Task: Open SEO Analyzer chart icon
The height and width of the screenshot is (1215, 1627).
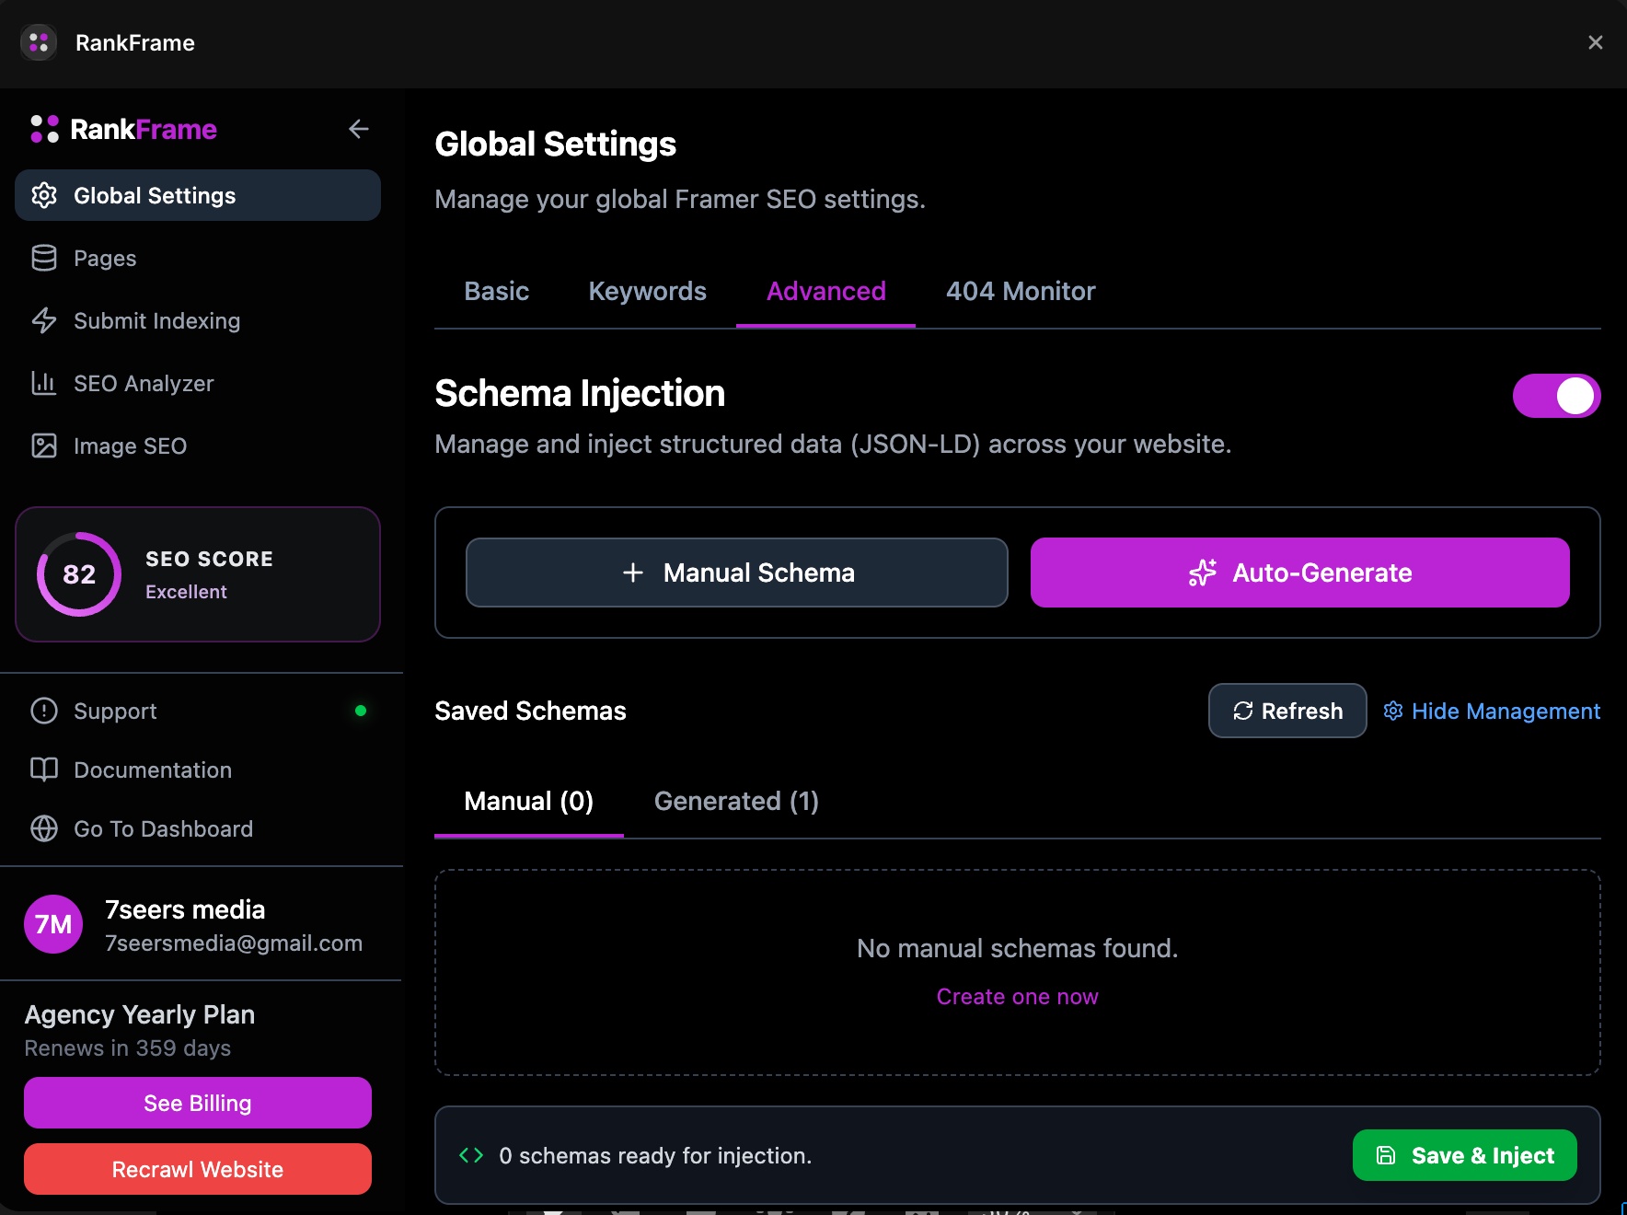Action: (44, 383)
